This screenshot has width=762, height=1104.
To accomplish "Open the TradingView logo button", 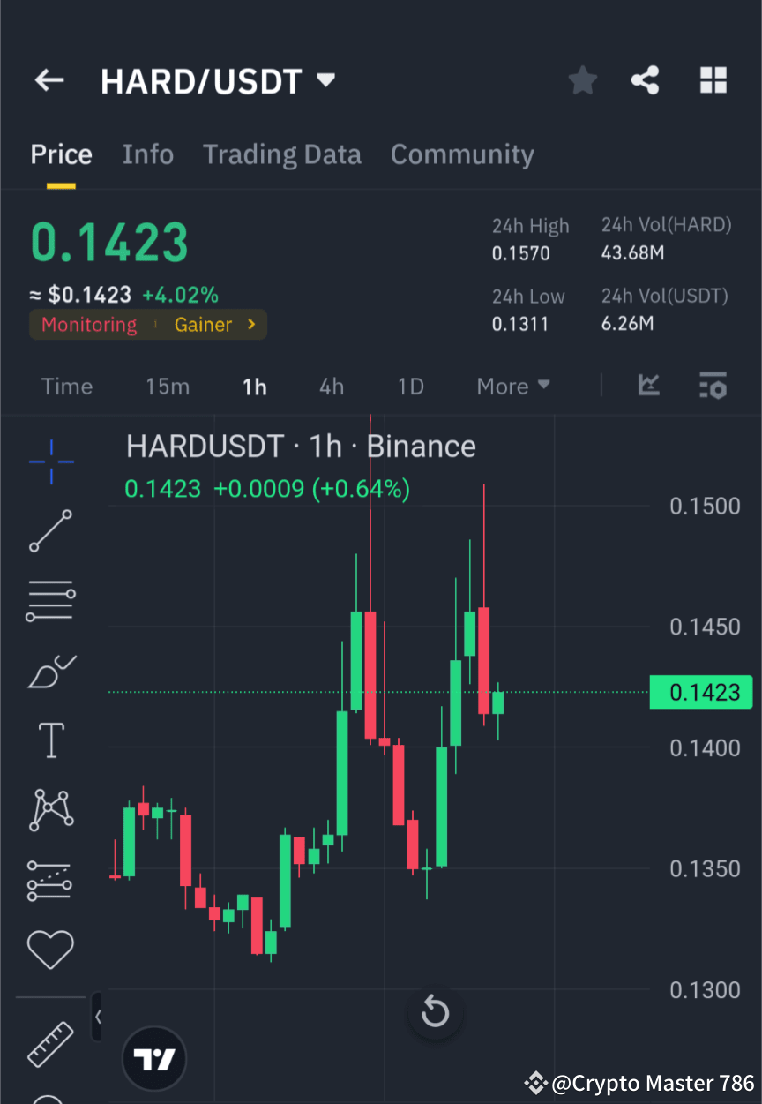I will (x=154, y=1058).
